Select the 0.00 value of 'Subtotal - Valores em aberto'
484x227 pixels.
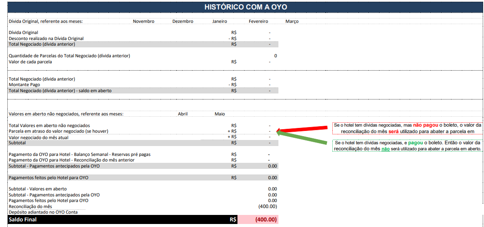[272, 189]
